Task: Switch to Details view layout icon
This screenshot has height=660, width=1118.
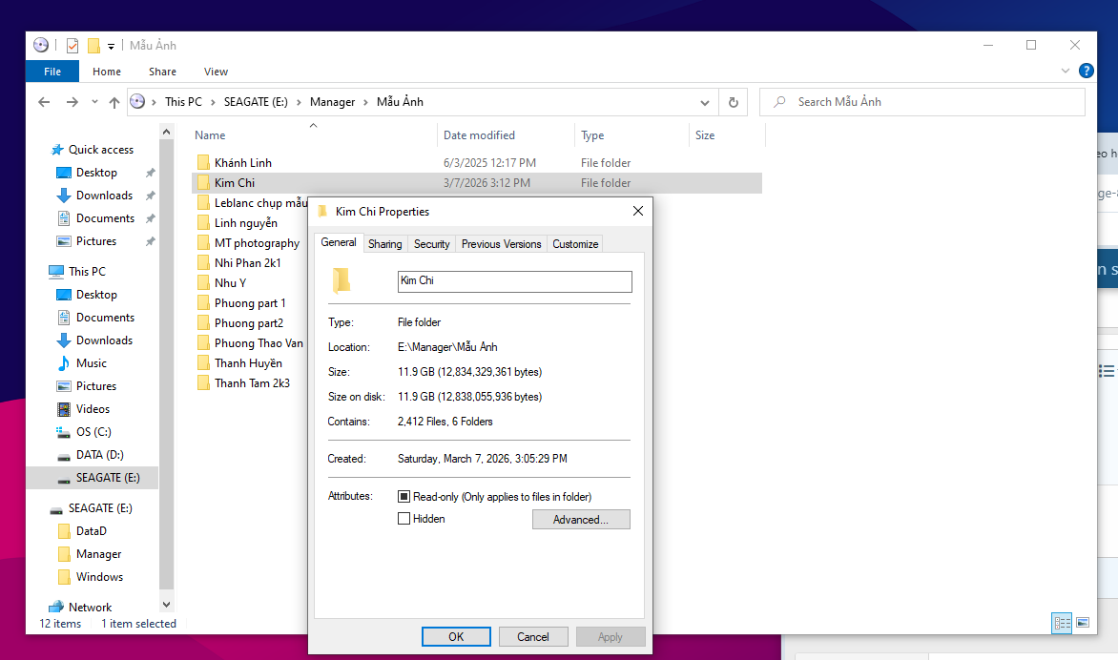Action: 1063,623
